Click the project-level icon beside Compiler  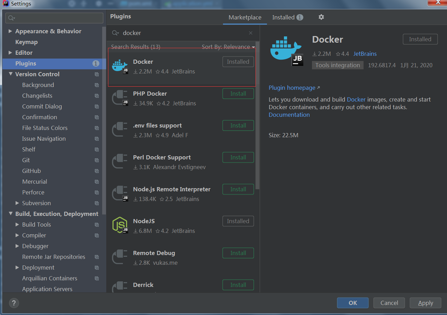click(97, 235)
